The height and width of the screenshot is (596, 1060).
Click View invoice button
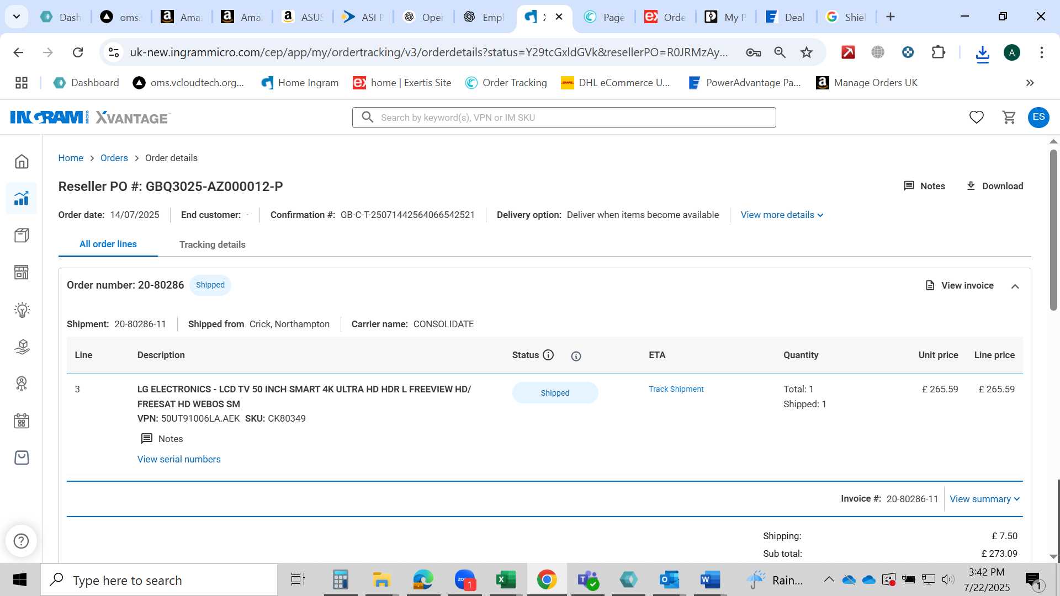point(960,285)
